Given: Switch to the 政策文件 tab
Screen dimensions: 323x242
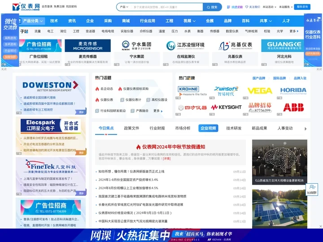Looking at the screenshot, I should tap(131, 128).
